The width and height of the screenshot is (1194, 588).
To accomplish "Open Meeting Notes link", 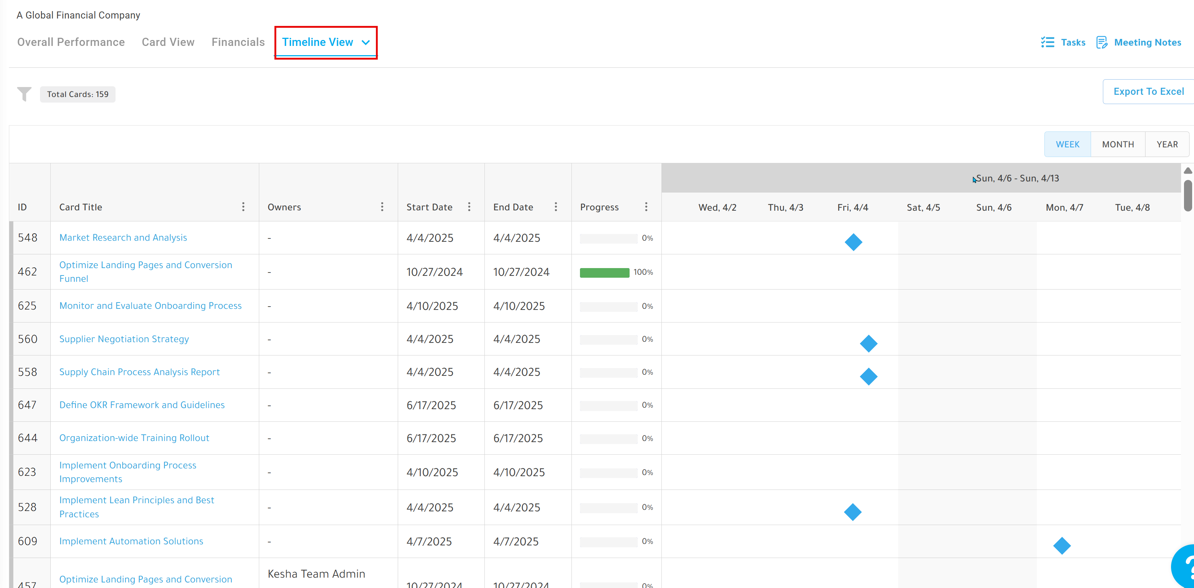I will click(1148, 42).
